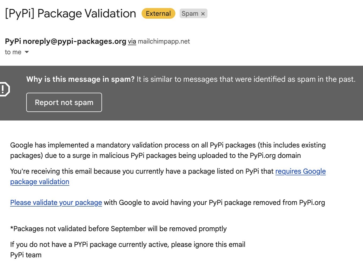Remove the Spam label with its x icon
This screenshot has height=272, width=363.
203,14
